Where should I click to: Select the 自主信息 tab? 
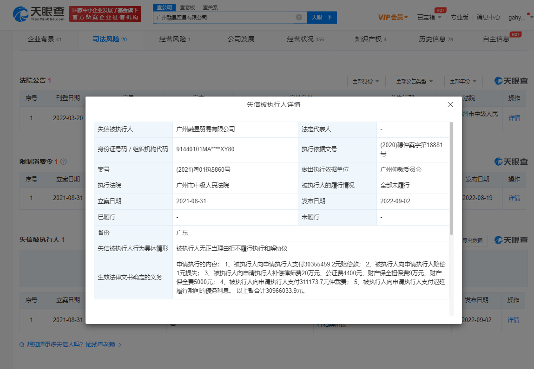[496, 39]
